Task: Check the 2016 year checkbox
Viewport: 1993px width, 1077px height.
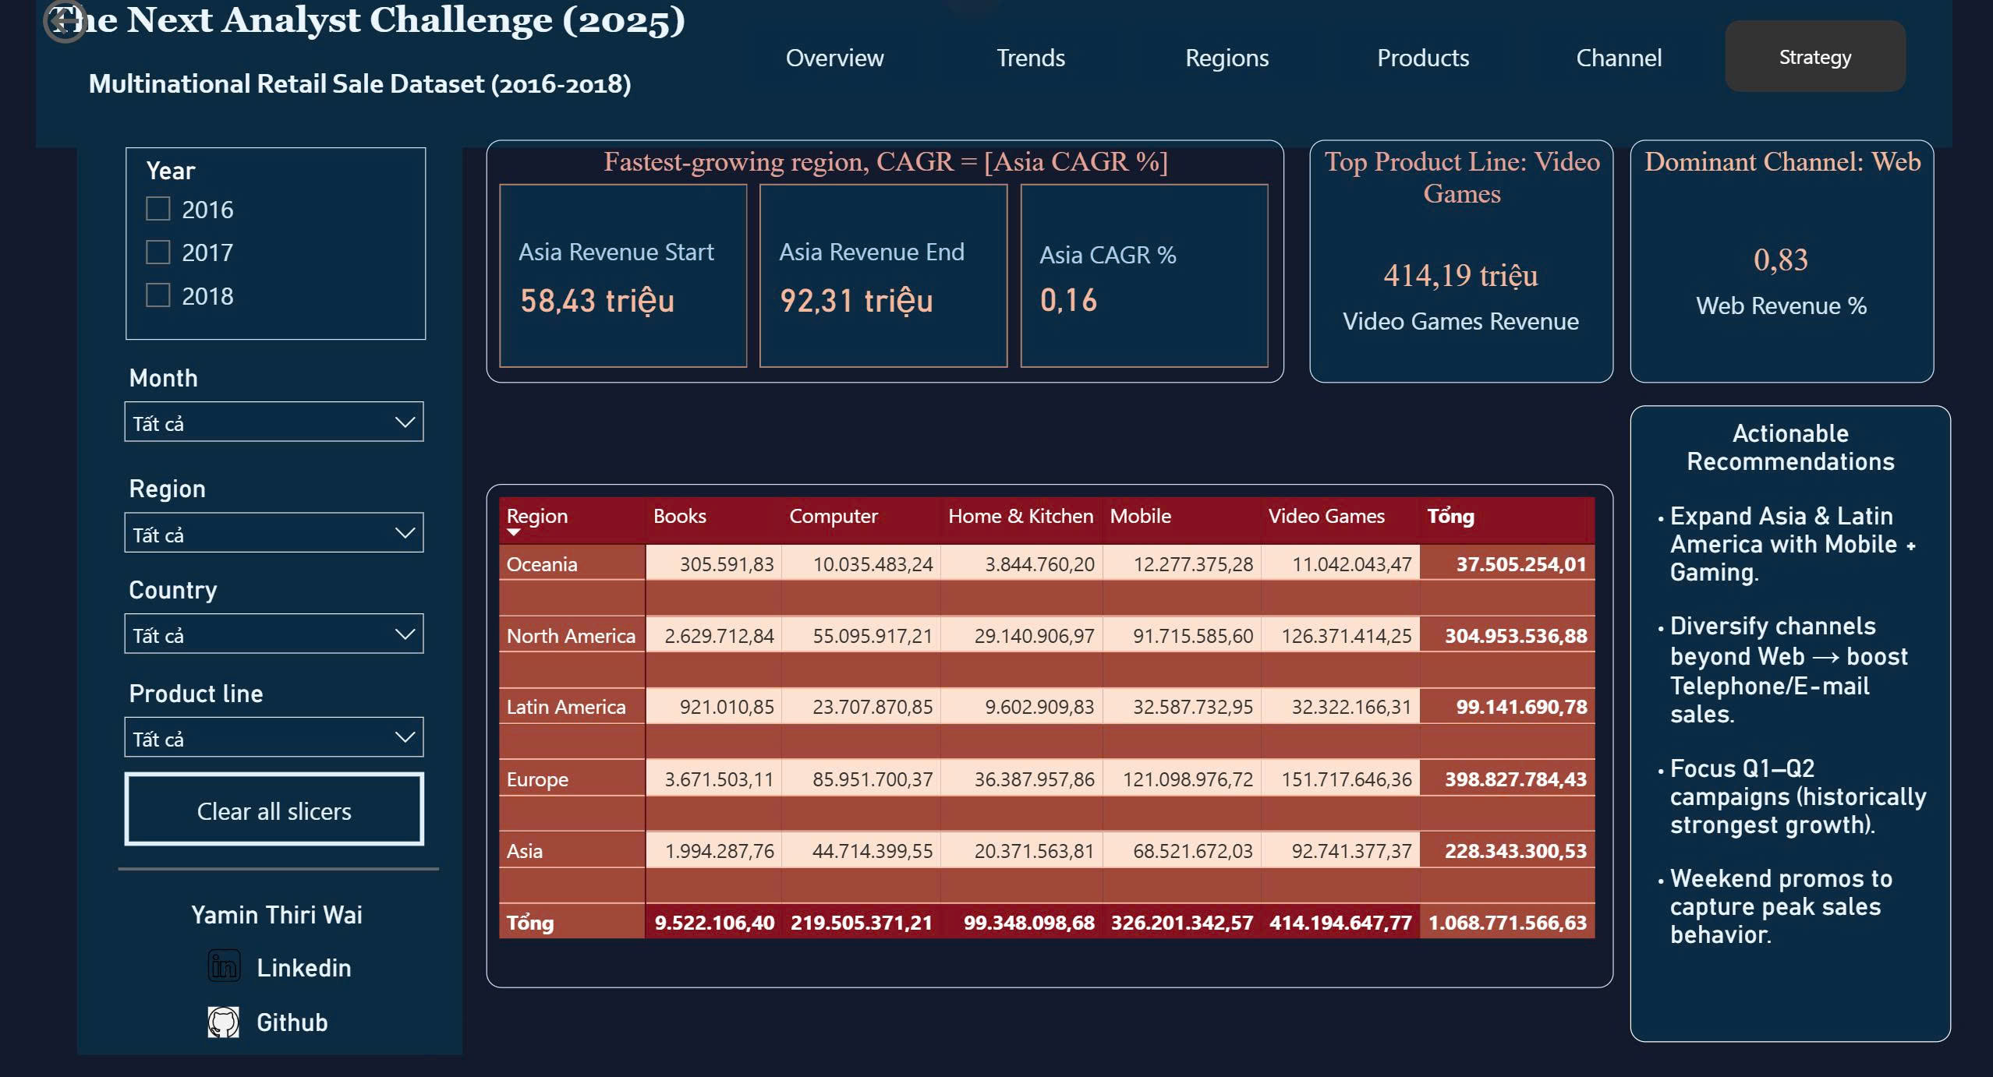Action: [x=158, y=209]
